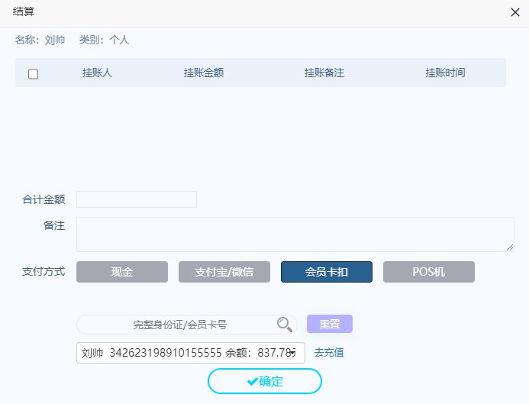Click the 挂账金额 column header
The image size is (529, 404).
pyautogui.click(x=204, y=73)
